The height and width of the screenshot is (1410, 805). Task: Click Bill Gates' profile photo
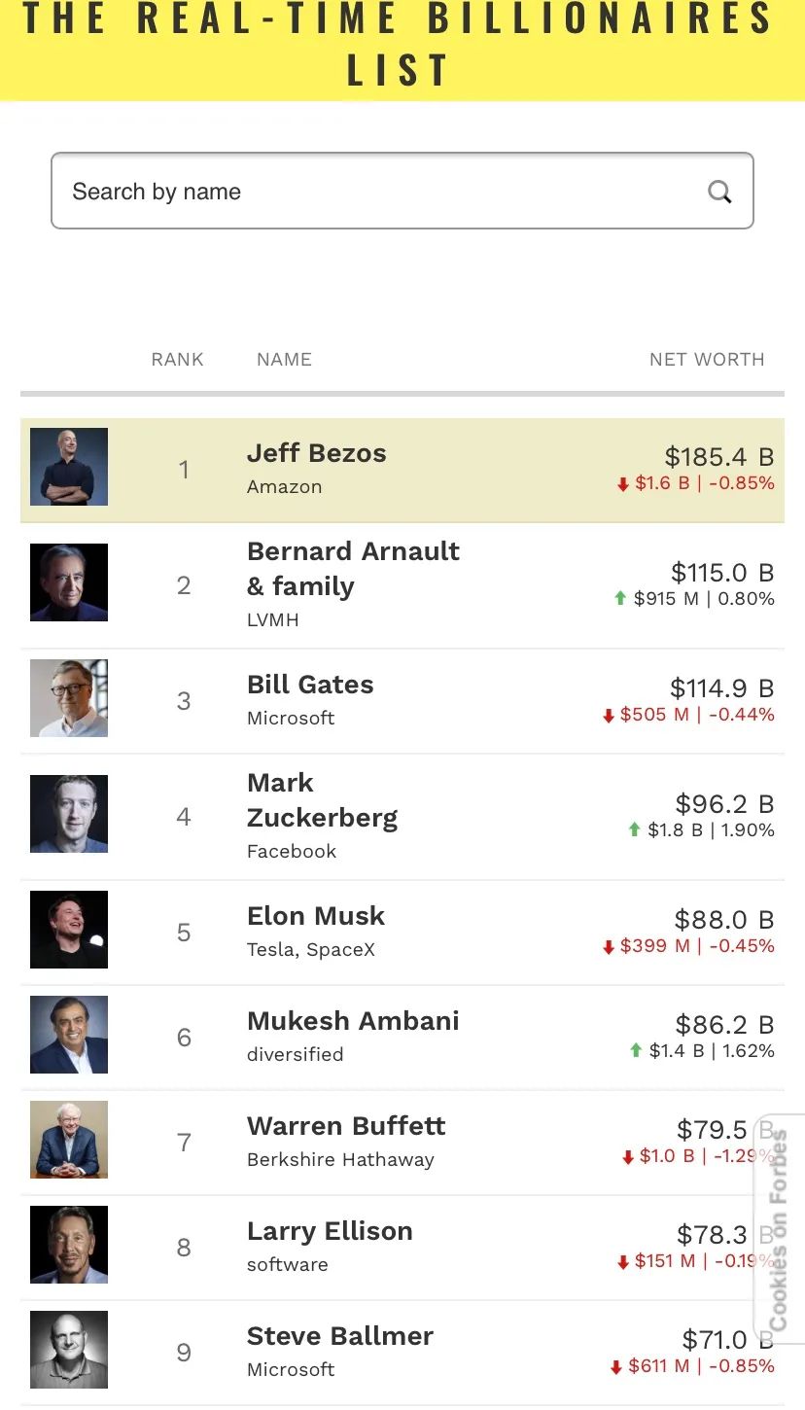(69, 698)
